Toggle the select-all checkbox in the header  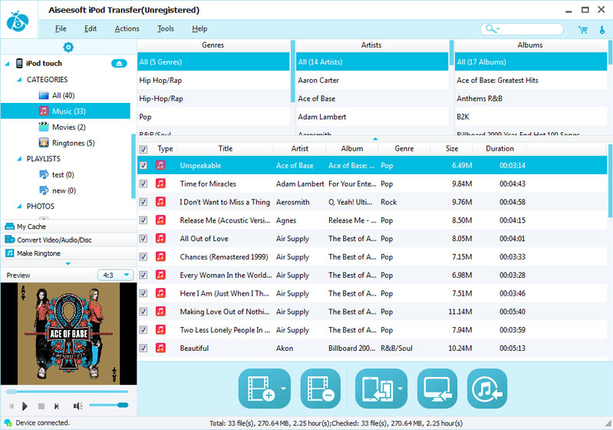(143, 149)
